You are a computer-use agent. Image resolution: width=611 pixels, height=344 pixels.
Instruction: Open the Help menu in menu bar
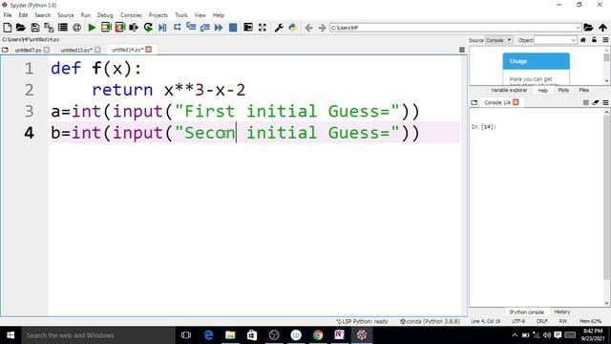click(219, 15)
